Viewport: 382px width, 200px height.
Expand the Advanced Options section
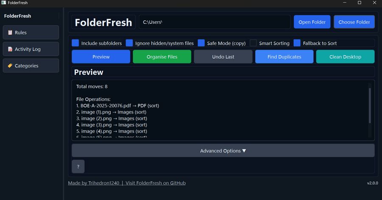pos(223,151)
